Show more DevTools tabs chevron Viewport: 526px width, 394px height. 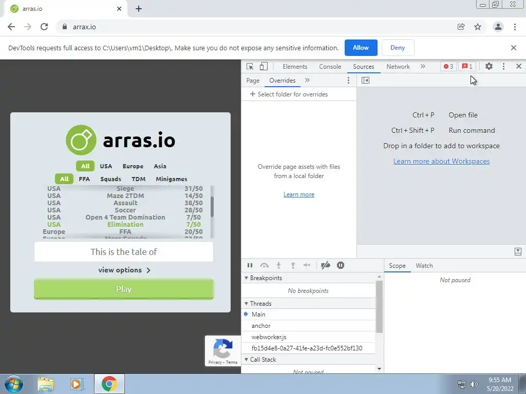[423, 66]
